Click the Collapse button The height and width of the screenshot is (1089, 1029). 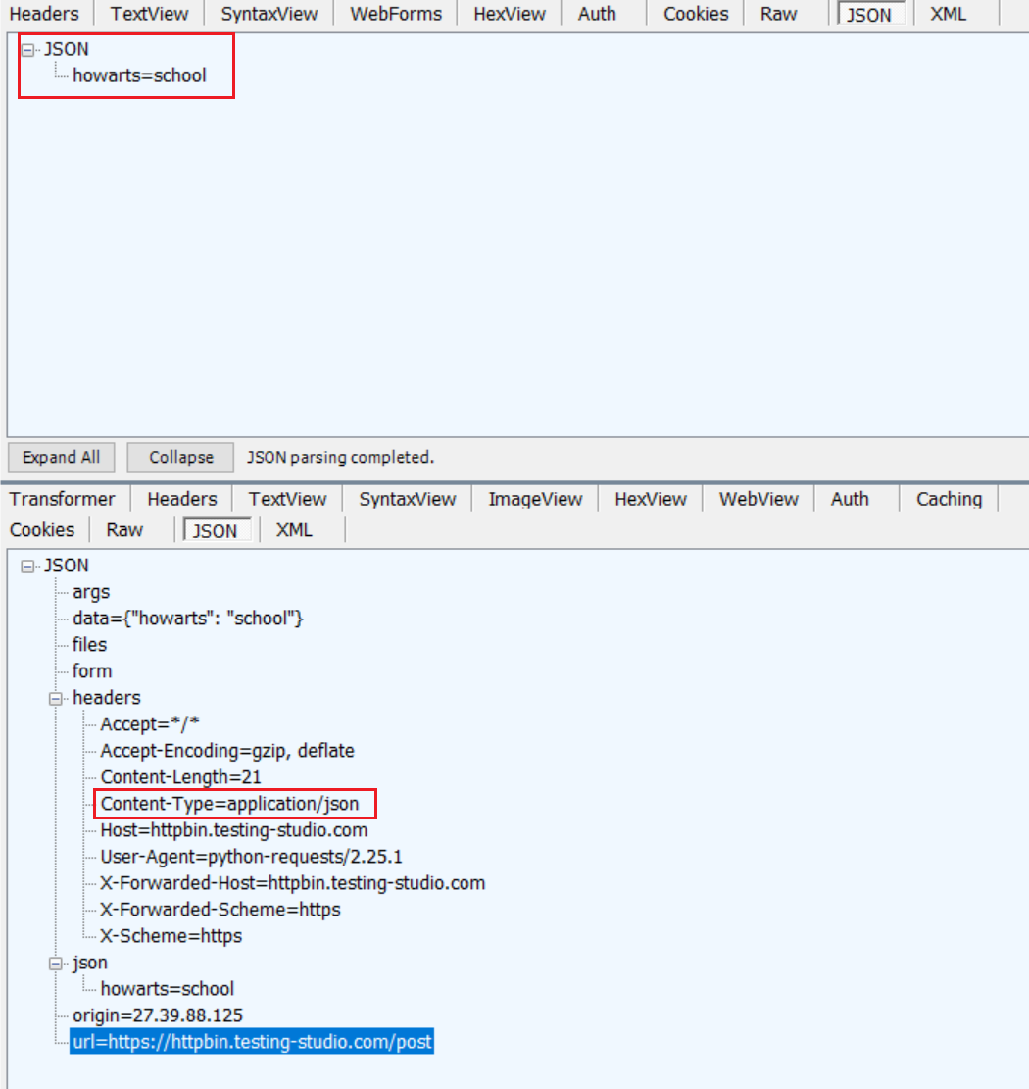point(180,458)
